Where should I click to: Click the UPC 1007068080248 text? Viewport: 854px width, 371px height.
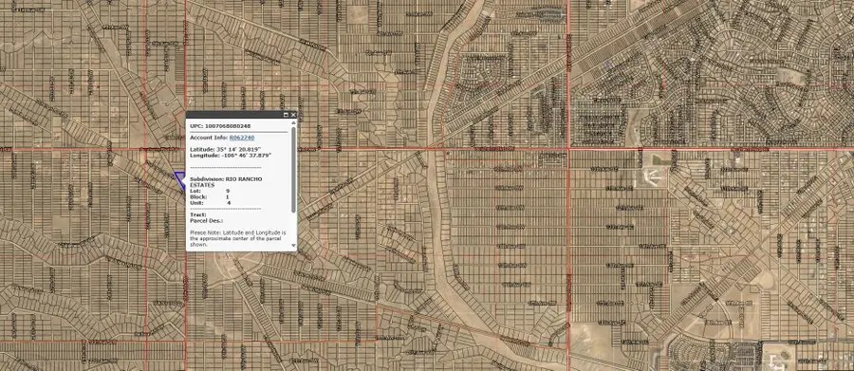point(220,126)
